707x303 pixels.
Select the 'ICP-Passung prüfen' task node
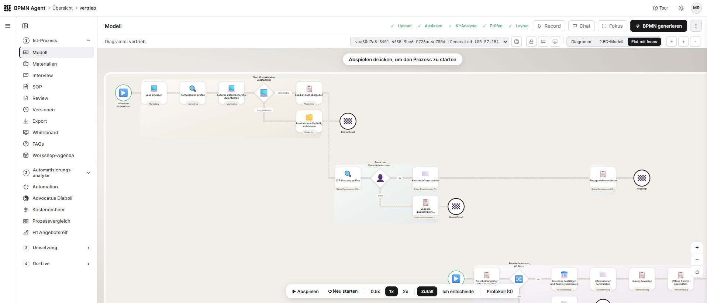(348, 178)
